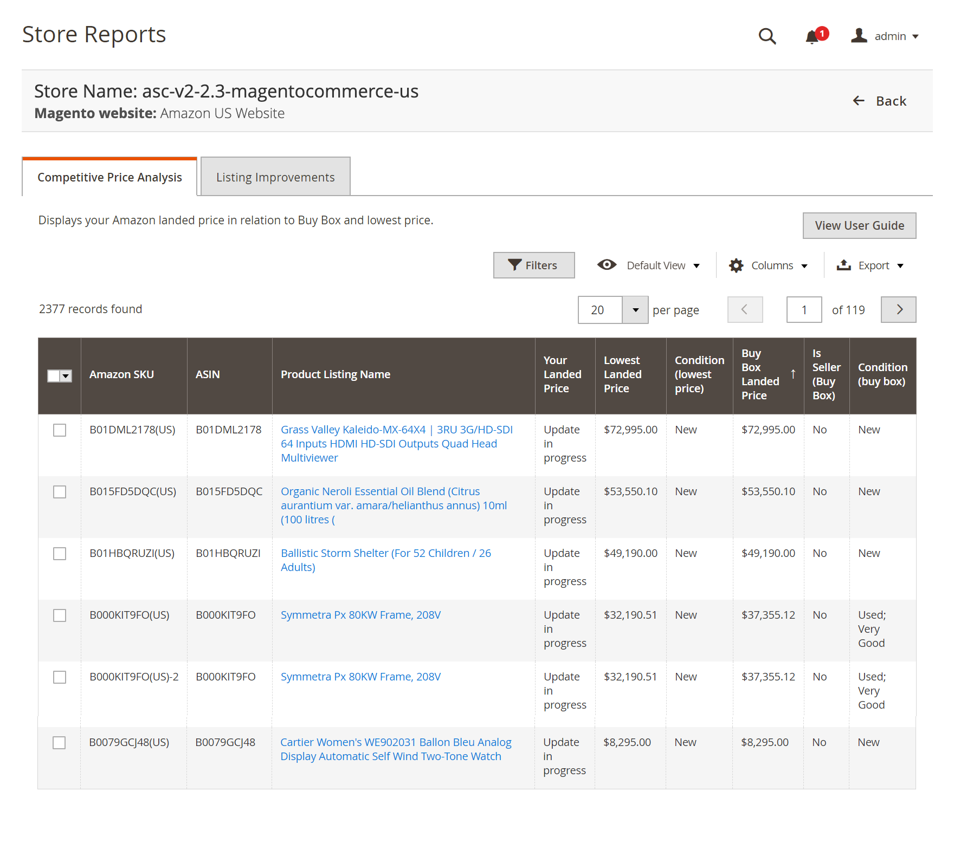
Task: Switch to the Listing Improvements tab
Action: 275,177
